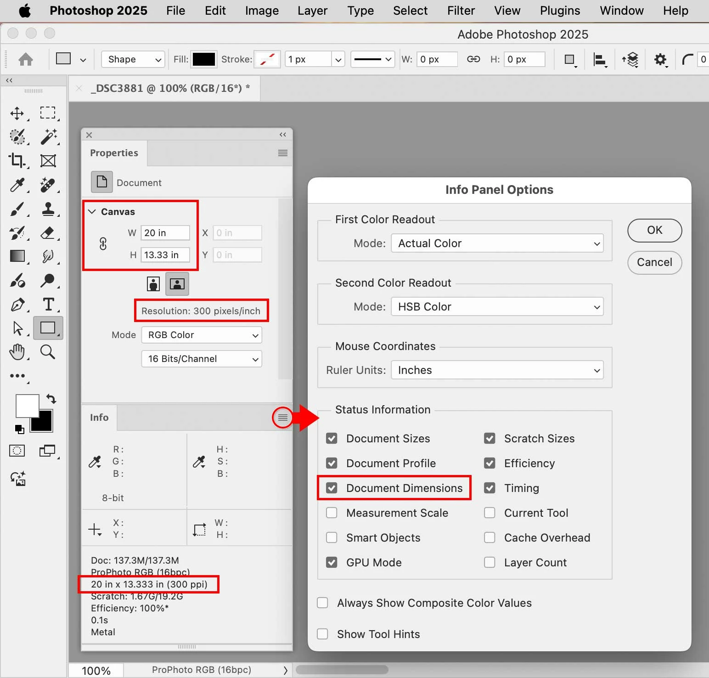
Task: Select the Zoom tool
Action: pos(48,352)
